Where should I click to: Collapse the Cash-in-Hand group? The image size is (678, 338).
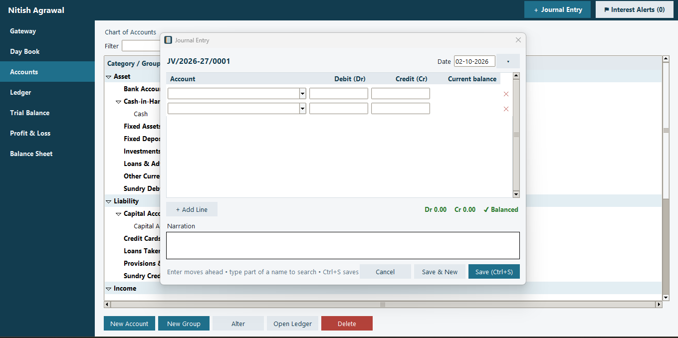click(119, 102)
